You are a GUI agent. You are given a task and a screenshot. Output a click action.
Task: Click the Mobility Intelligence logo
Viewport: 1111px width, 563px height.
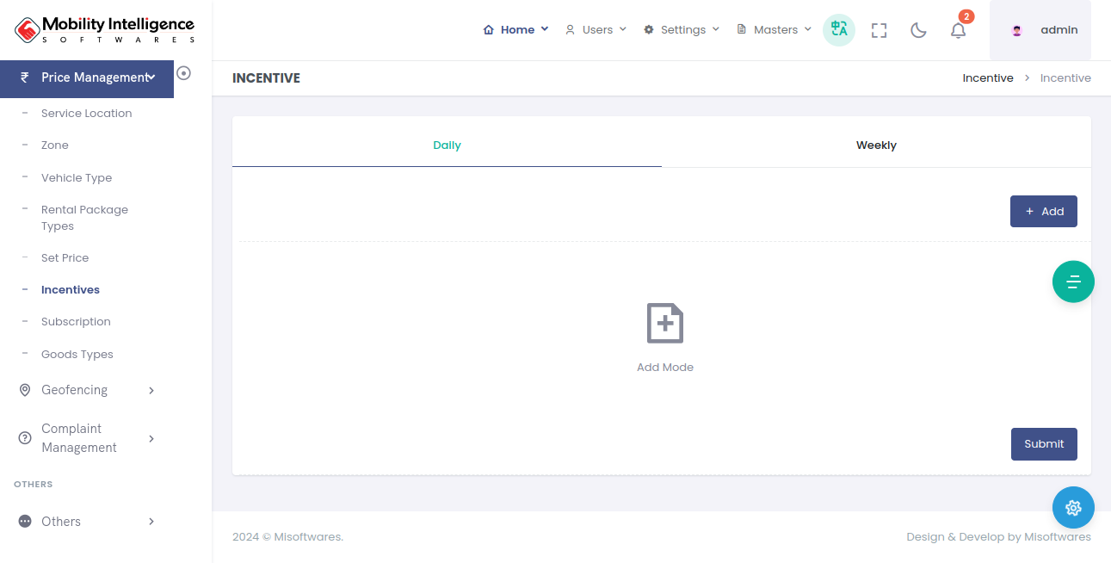click(105, 30)
